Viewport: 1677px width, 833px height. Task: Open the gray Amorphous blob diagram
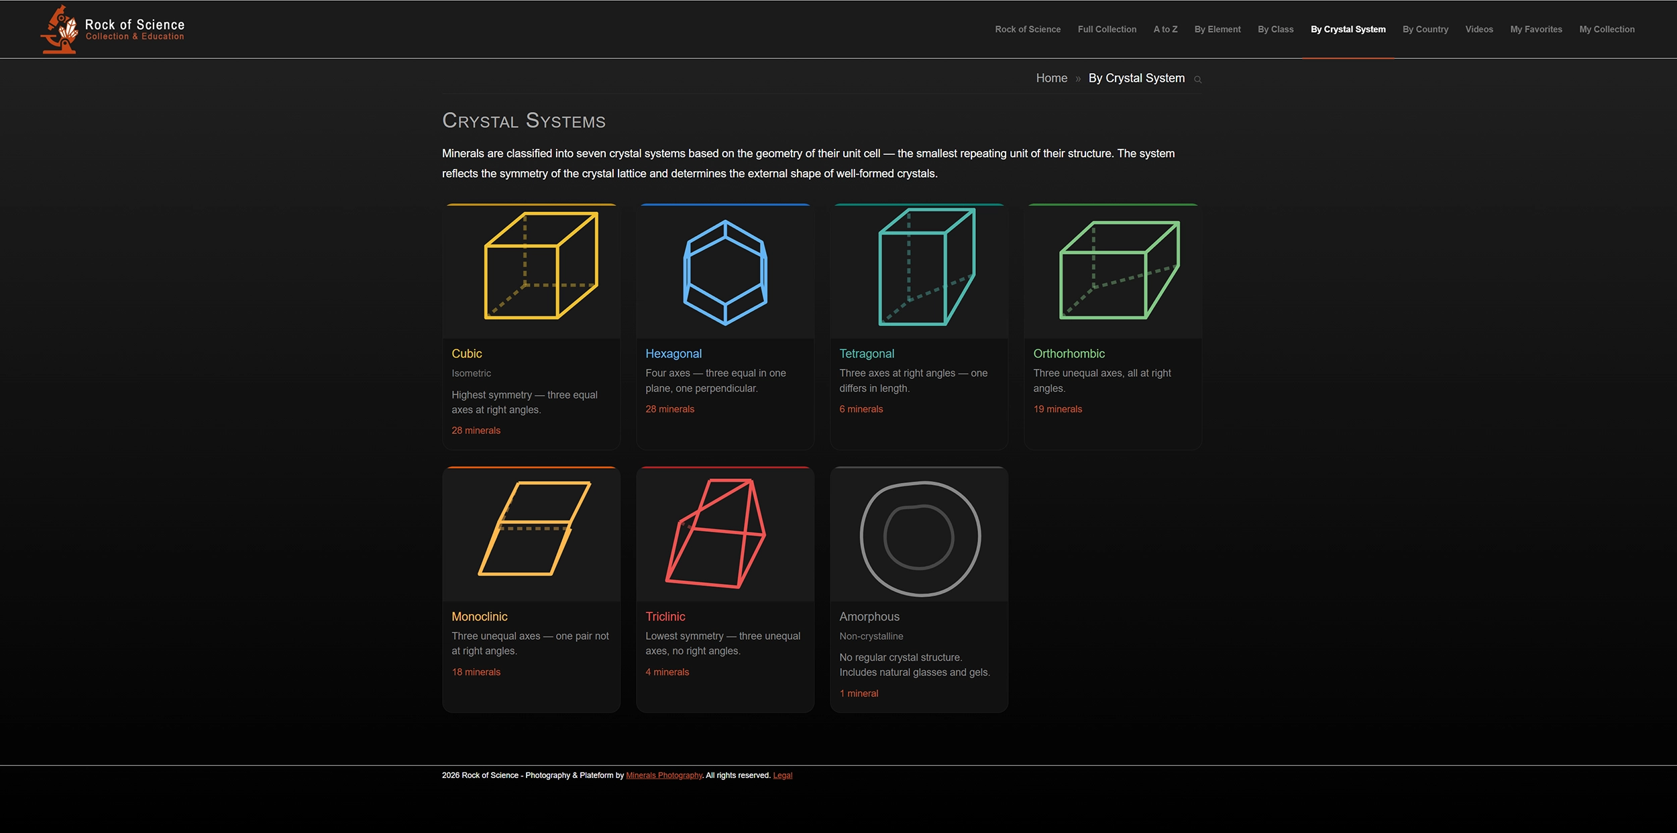[x=920, y=539]
